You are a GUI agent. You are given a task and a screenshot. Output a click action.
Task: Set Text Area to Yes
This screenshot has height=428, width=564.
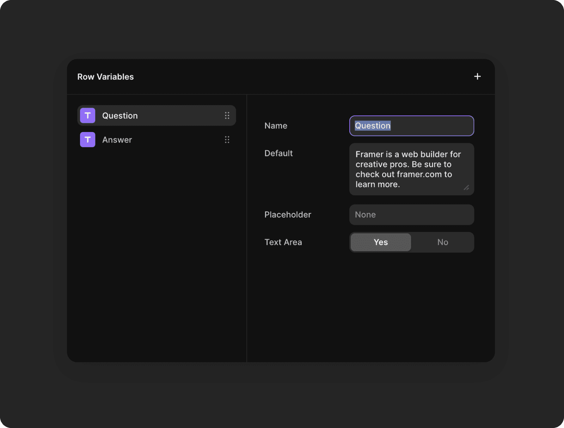pos(381,242)
